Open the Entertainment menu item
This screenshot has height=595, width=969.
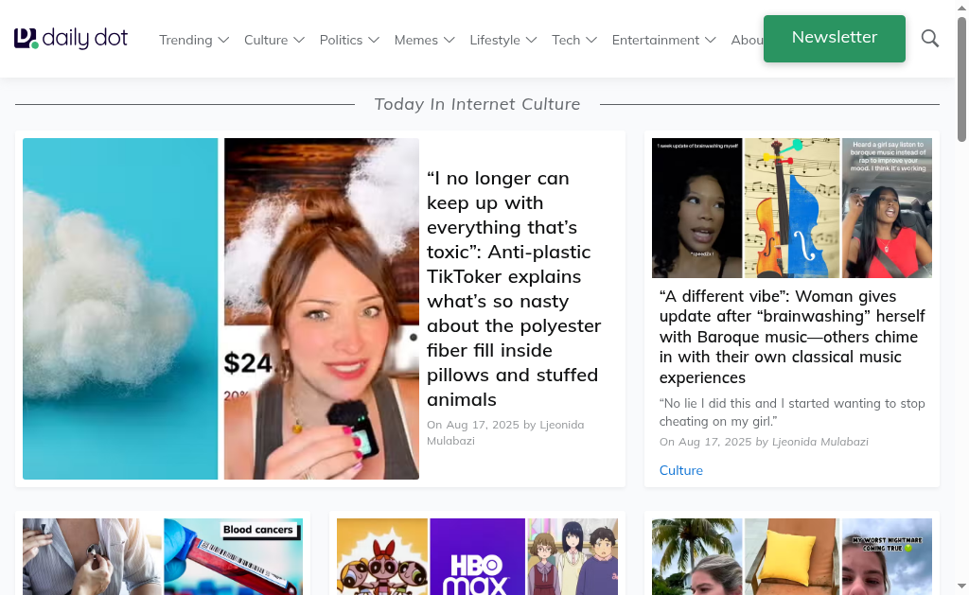[x=656, y=40]
